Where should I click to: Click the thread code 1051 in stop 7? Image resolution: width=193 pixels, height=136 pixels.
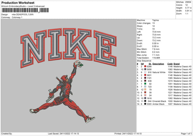170,84
